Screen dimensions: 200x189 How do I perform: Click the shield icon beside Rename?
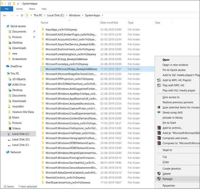159,179
